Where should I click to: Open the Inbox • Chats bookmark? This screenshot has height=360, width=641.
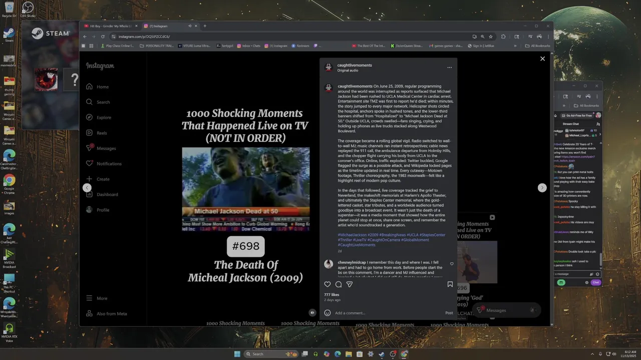coord(248,45)
